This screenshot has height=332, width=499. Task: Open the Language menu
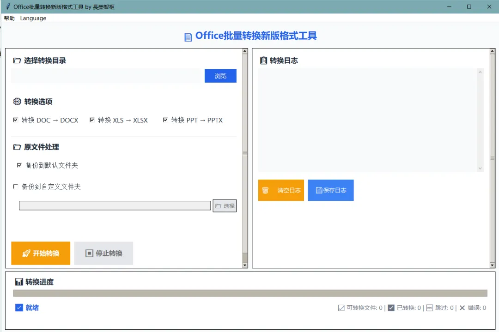[33, 18]
